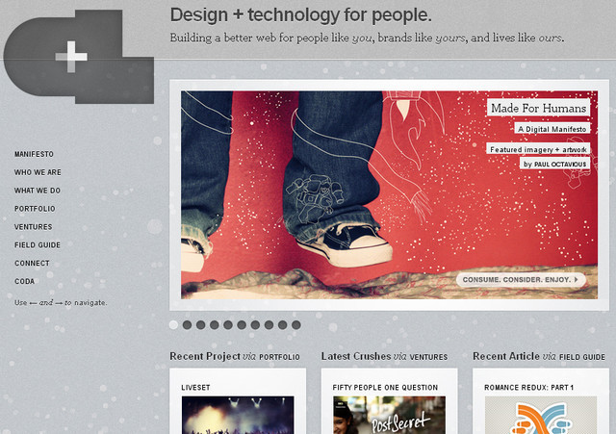Open the Field Guide nav link

coord(38,245)
